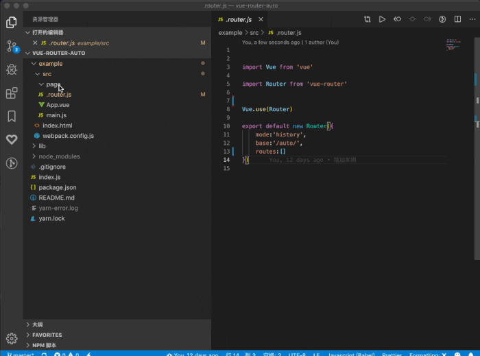Viewport: 480px width, 356px height.
Task: Open the Source Control view
Action: click(12, 47)
